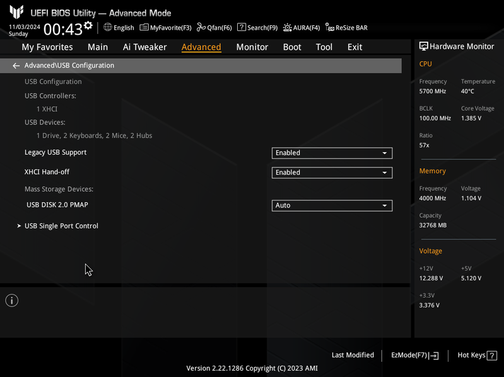Select the Advanced tab
Screen dimensions: 504x377
pyautogui.click(x=201, y=47)
